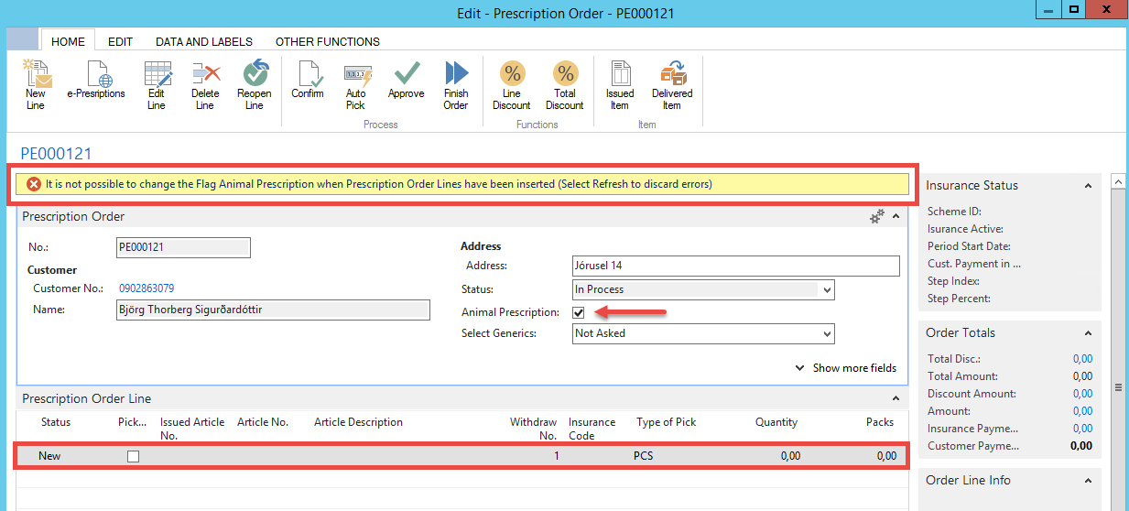Screen dimensions: 1129x511
Task: Click the Delete Line icon
Action: tap(205, 75)
